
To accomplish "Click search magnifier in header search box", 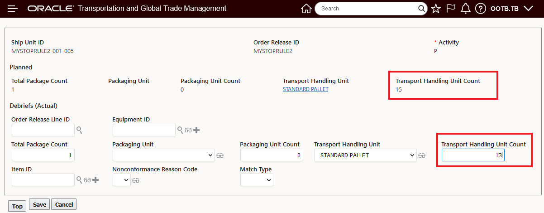I will coord(421,9).
